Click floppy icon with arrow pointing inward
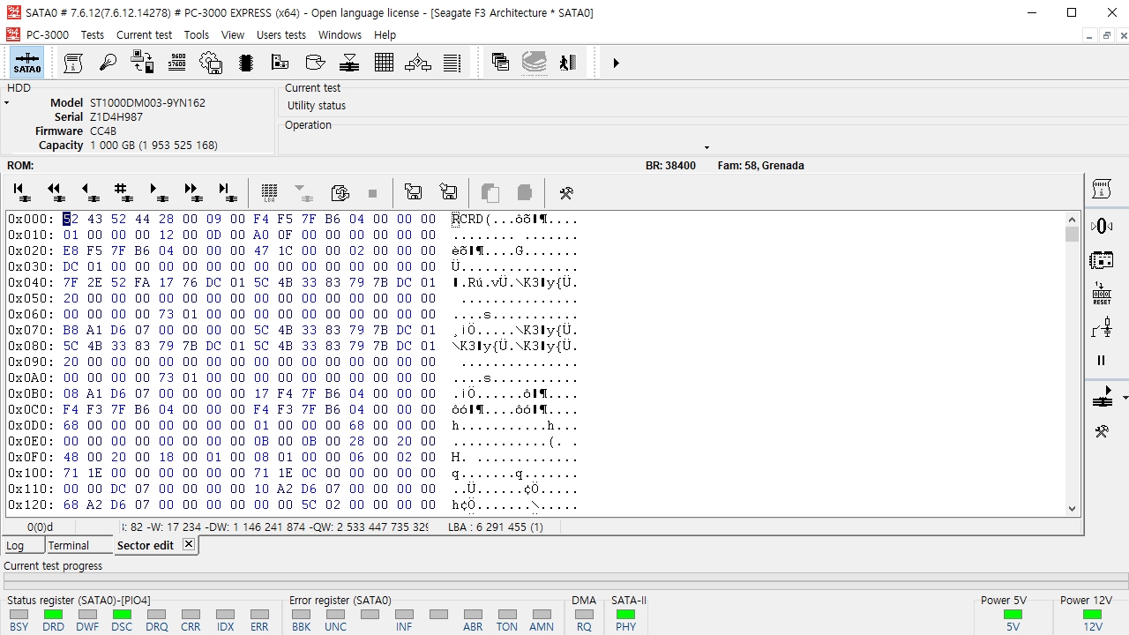Screen dimensions: 1129x635 pos(448,192)
